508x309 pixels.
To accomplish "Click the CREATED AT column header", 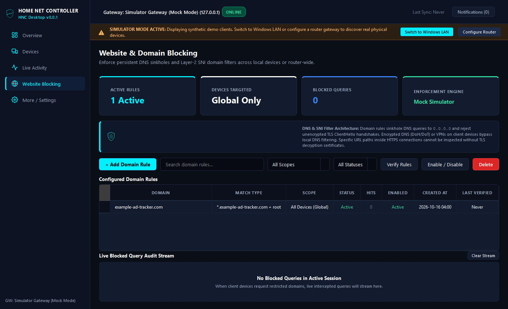I will coord(435,193).
